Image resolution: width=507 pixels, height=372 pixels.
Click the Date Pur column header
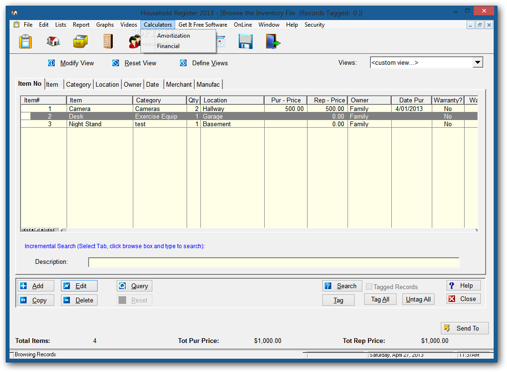tap(412, 101)
